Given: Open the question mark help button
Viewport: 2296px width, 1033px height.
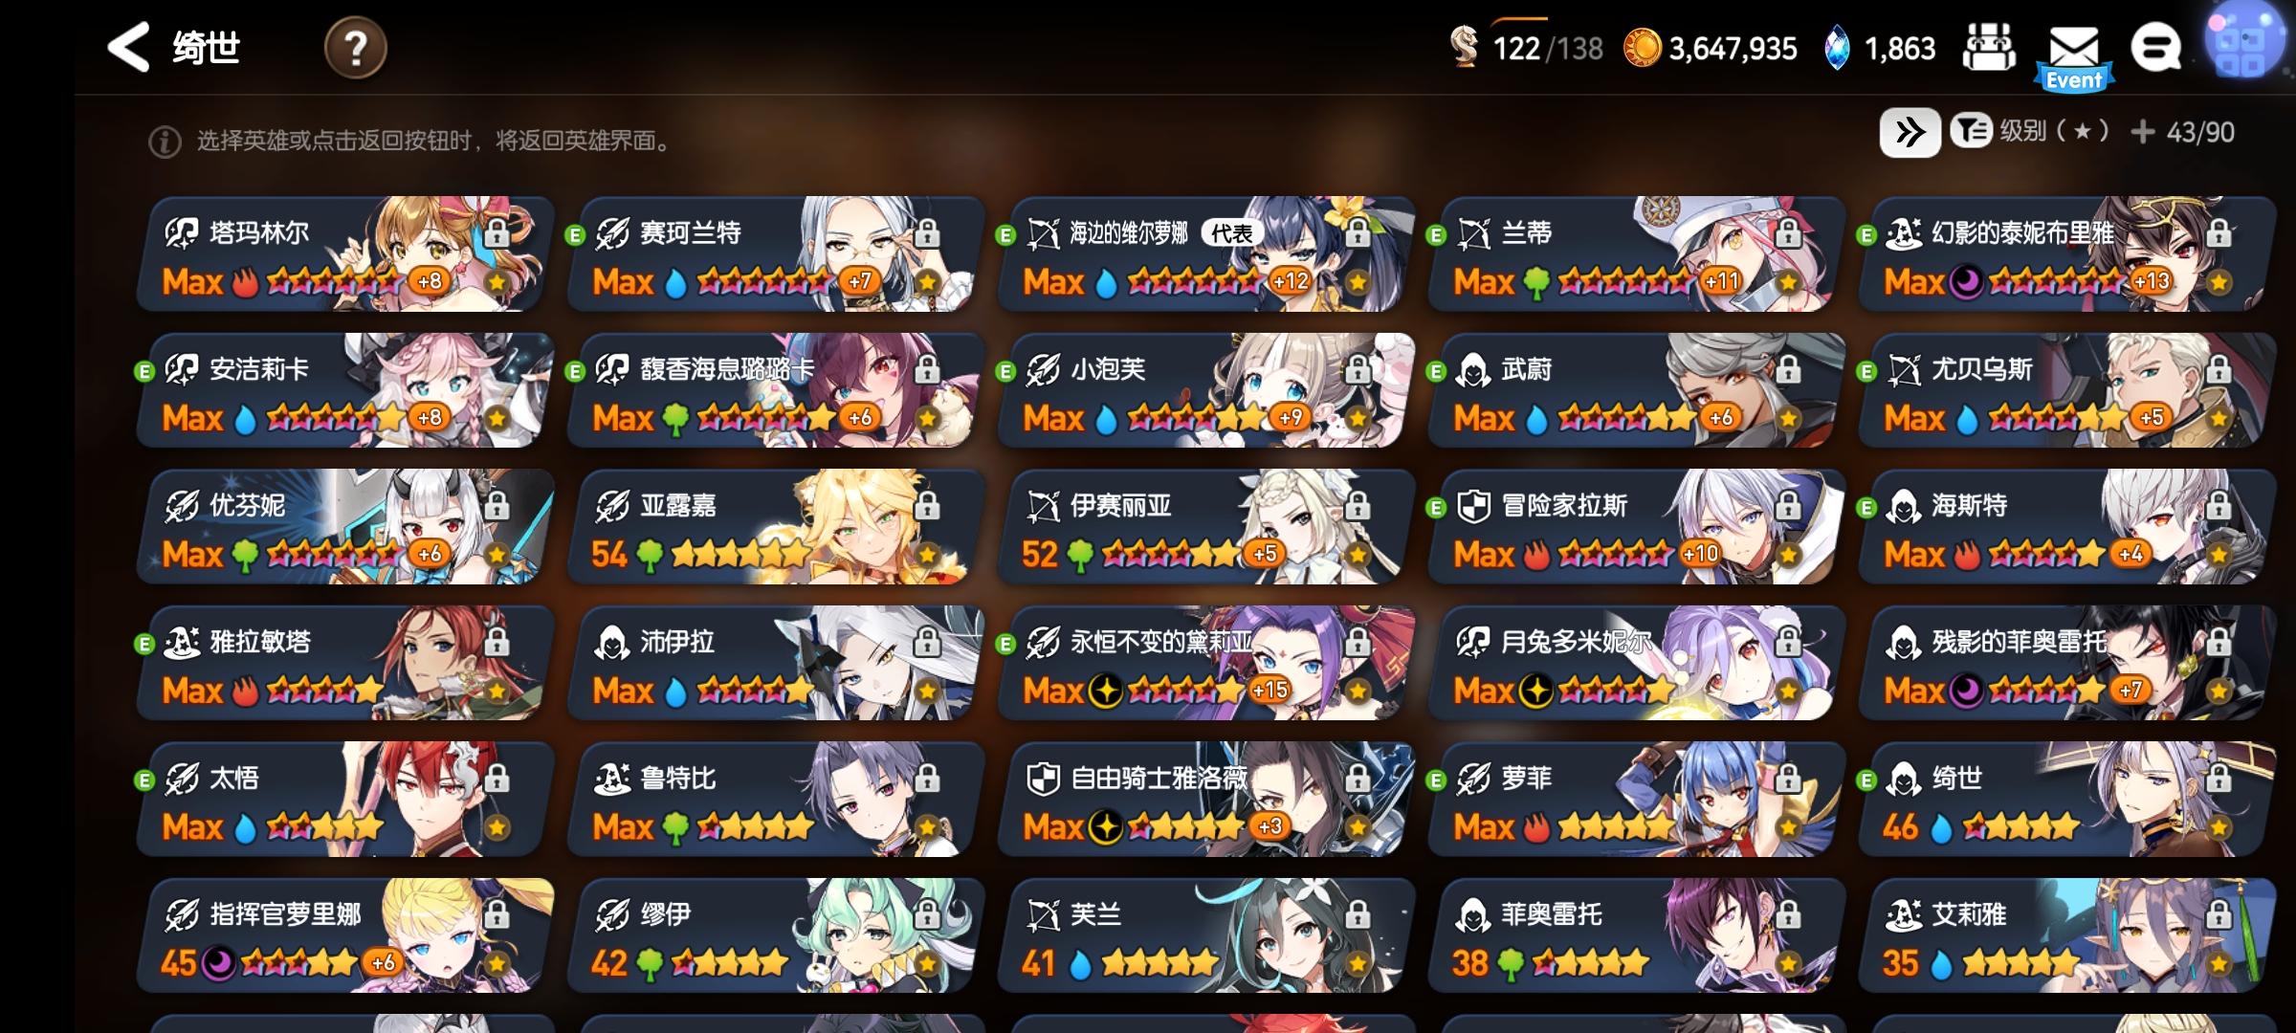Looking at the screenshot, I should coord(355,48).
